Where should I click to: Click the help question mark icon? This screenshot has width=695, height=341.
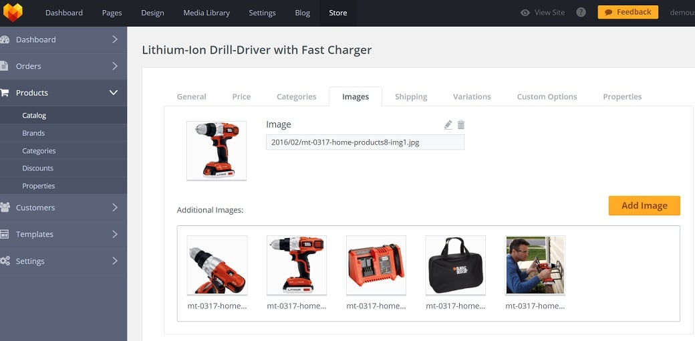[x=581, y=13]
